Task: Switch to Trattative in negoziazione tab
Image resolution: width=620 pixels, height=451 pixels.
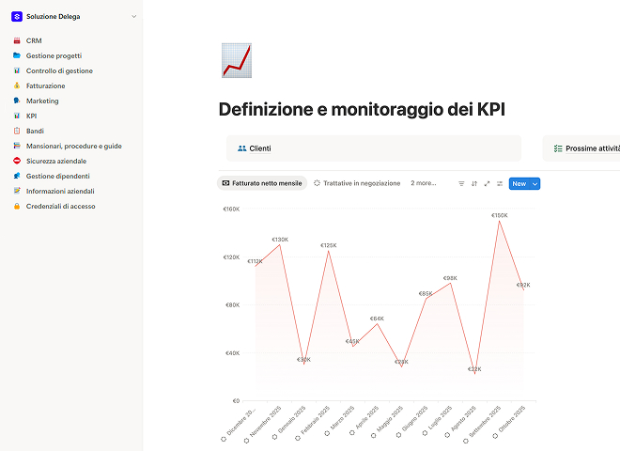Action: (357, 183)
